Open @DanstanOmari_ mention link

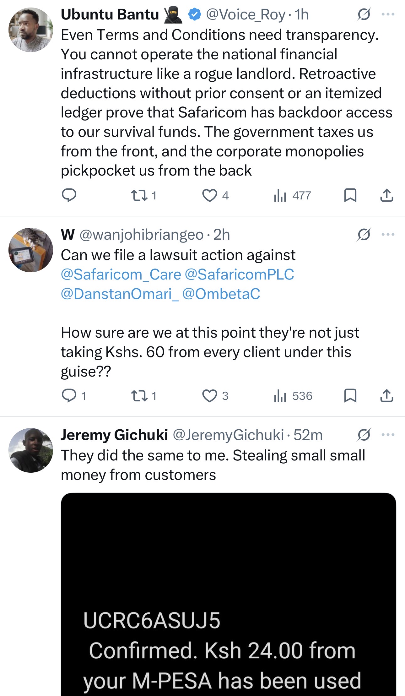coord(120,294)
